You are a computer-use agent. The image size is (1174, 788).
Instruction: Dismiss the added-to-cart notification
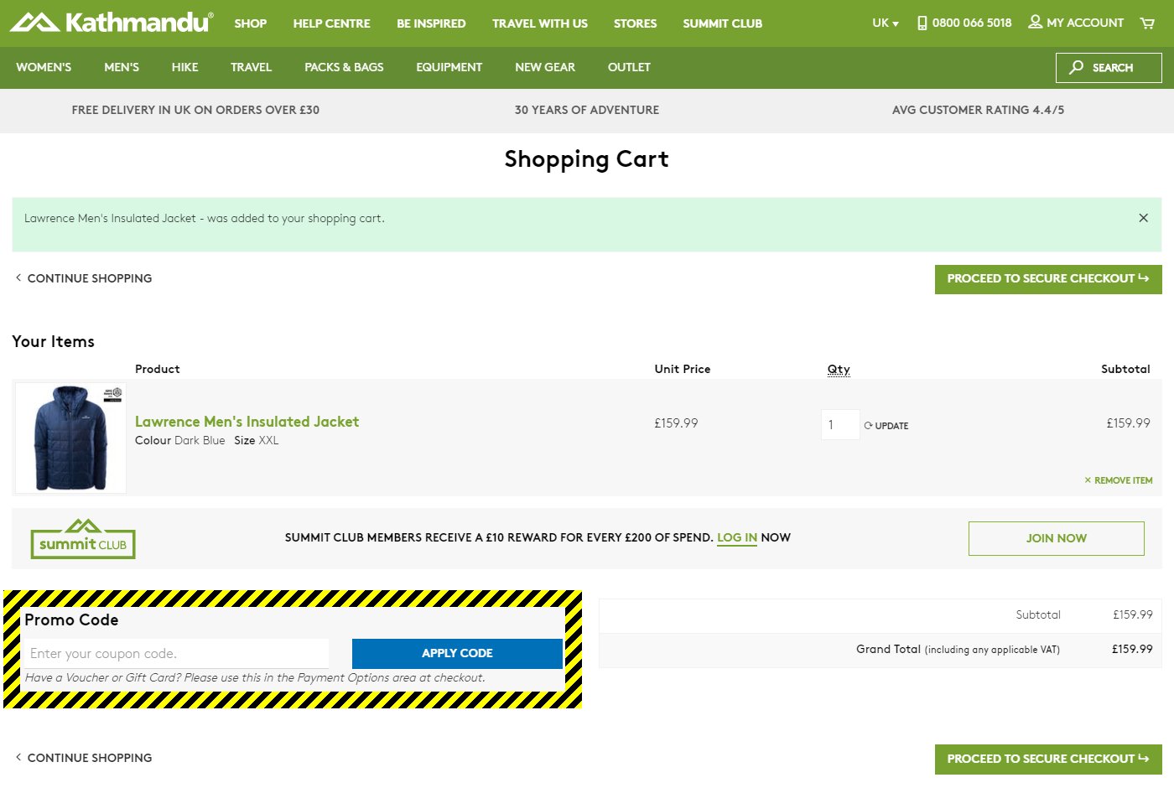click(1143, 218)
